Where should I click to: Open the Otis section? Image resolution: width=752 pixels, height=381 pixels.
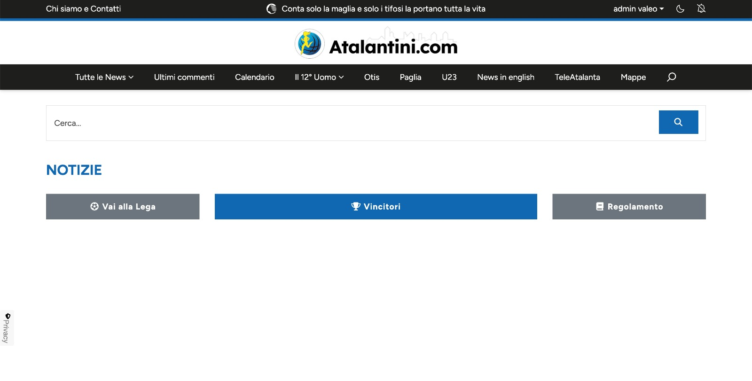pos(371,77)
